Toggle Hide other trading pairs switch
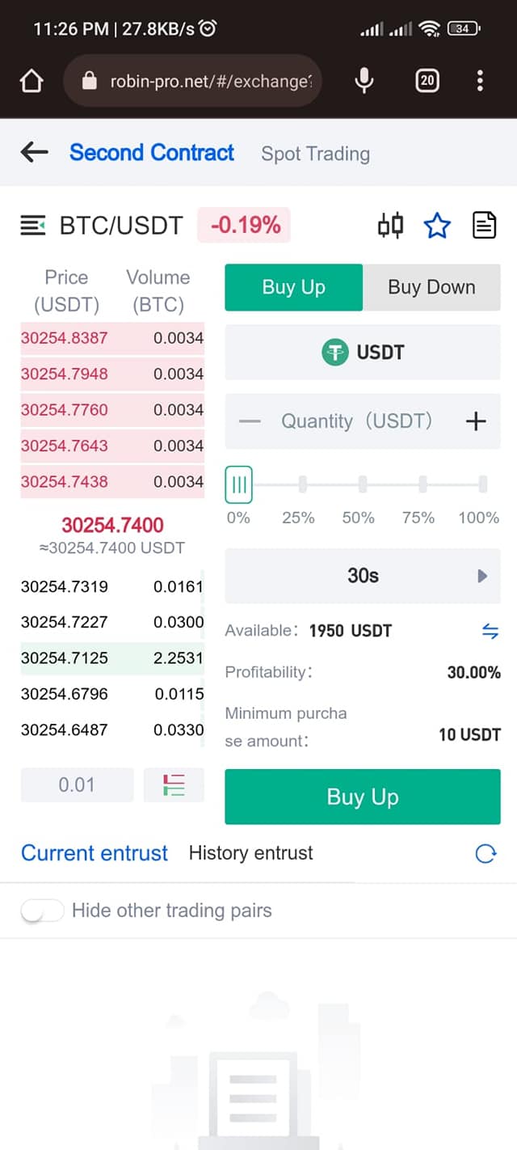This screenshot has width=517, height=1150. tap(42, 911)
